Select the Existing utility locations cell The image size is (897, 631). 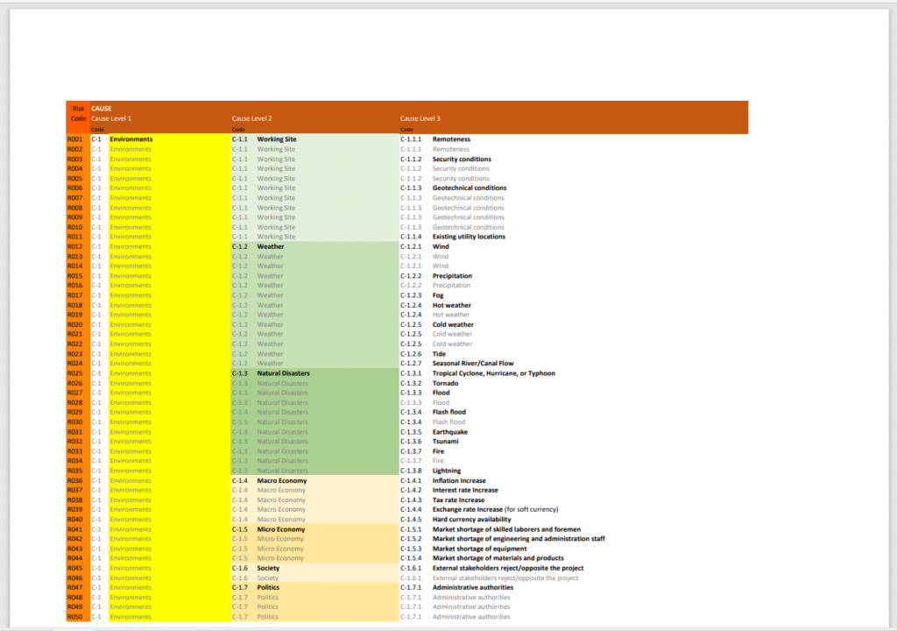coord(469,237)
